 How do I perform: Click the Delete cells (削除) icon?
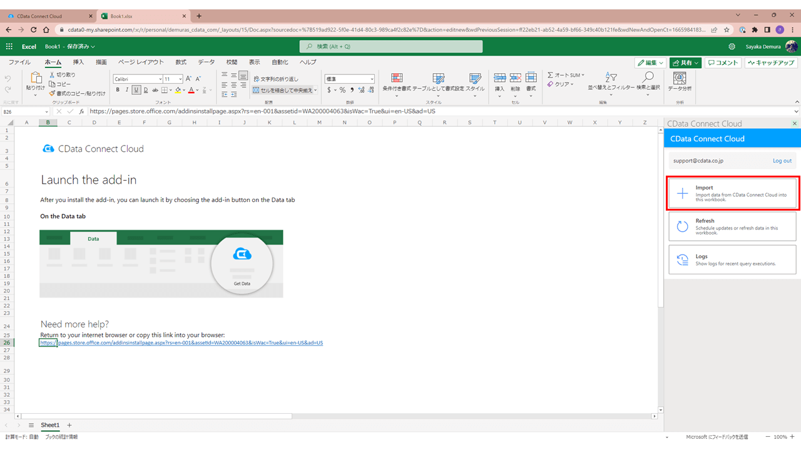pyautogui.click(x=515, y=77)
